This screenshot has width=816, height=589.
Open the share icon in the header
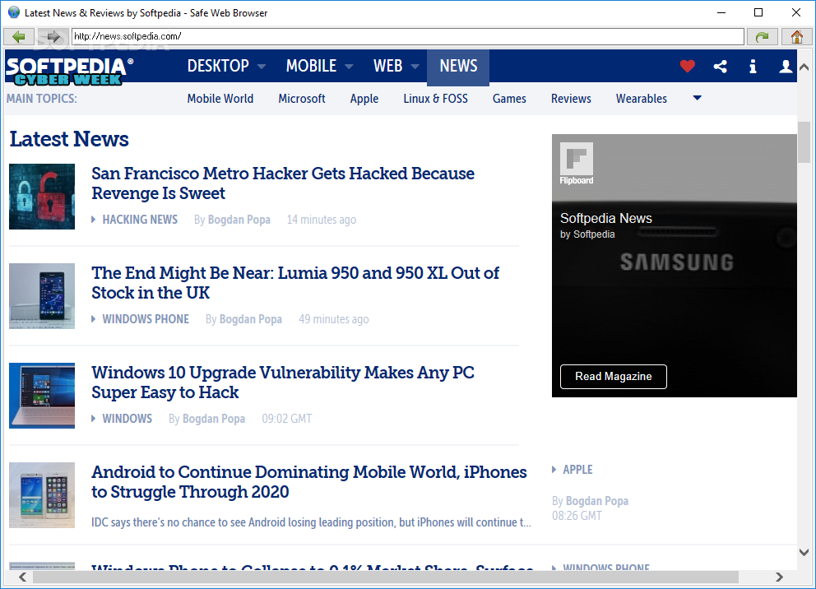point(721,66)
